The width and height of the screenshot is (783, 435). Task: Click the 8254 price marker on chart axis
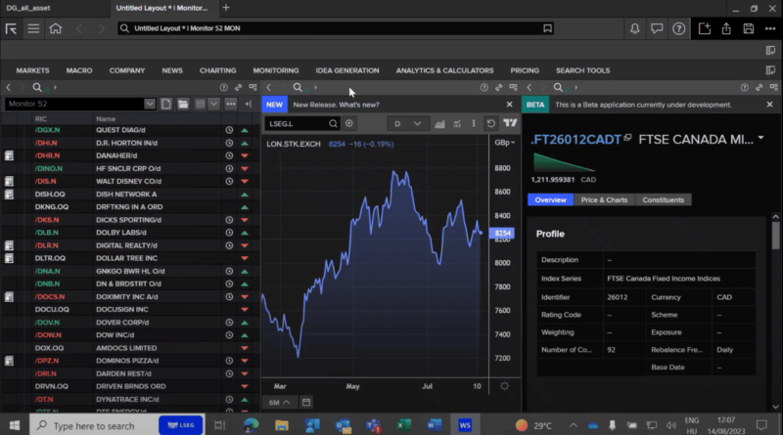[x=502, y=233]
